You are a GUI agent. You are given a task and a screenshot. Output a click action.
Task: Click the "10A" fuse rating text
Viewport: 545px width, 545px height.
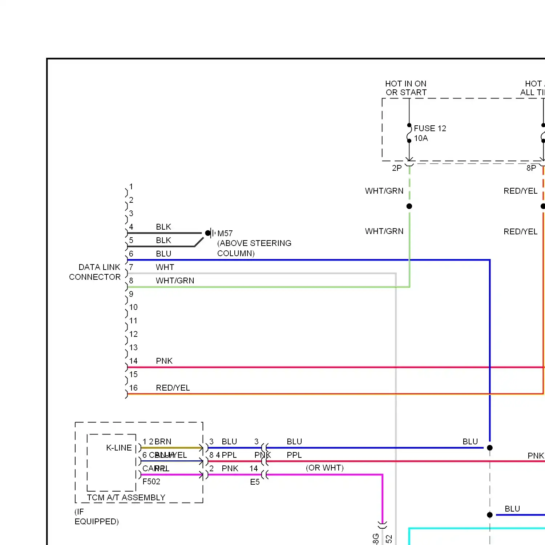(x=421, y=138)
